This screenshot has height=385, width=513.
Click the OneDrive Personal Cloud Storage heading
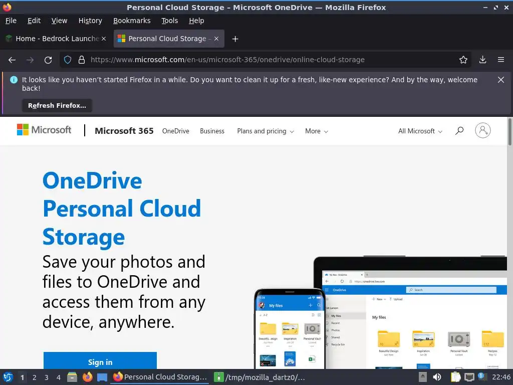pos(122,209)
